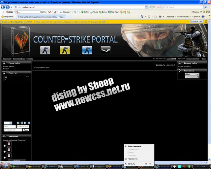Click the RSS link
Image resolution: width=211 pixels, height=169 pixels.
click(x=204, y=59)
